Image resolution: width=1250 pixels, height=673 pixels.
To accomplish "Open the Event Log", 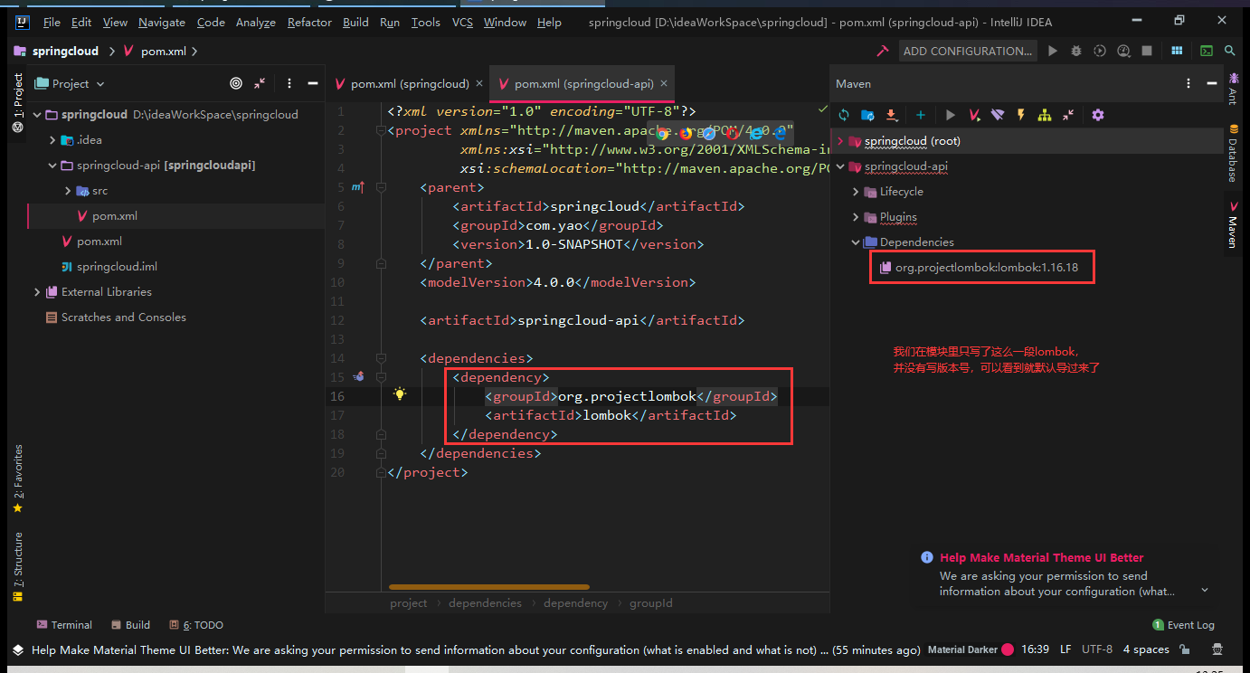I will pos(1183,625).
